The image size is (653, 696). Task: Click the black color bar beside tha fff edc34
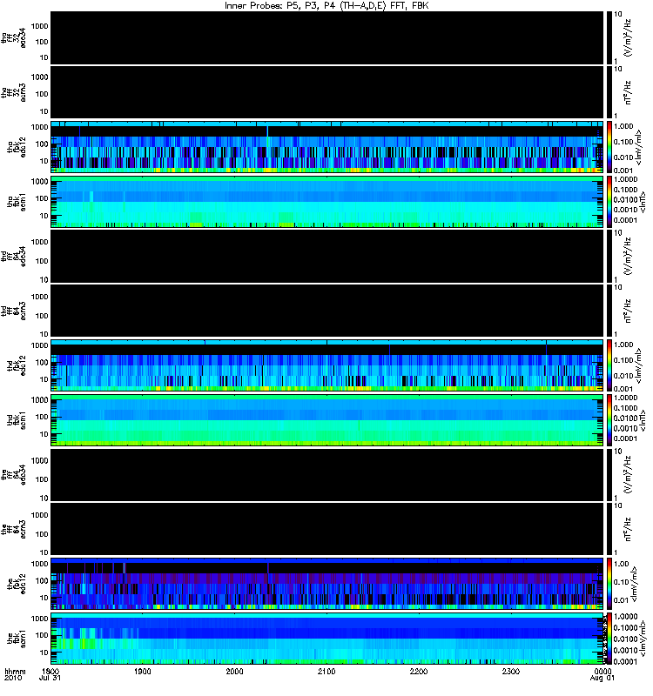(609, 37)
